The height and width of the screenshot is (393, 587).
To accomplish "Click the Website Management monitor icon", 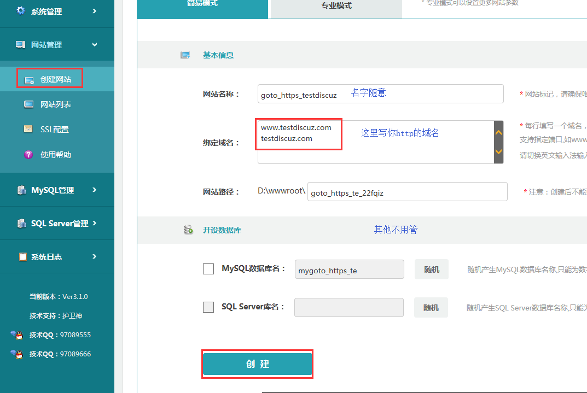I will pos(21,45).
